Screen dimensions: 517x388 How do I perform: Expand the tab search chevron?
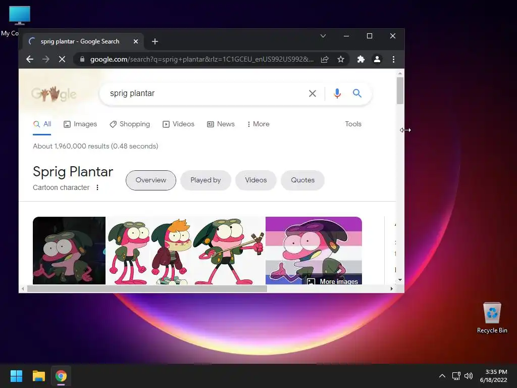pyautogui.click(x=323, y=36)
